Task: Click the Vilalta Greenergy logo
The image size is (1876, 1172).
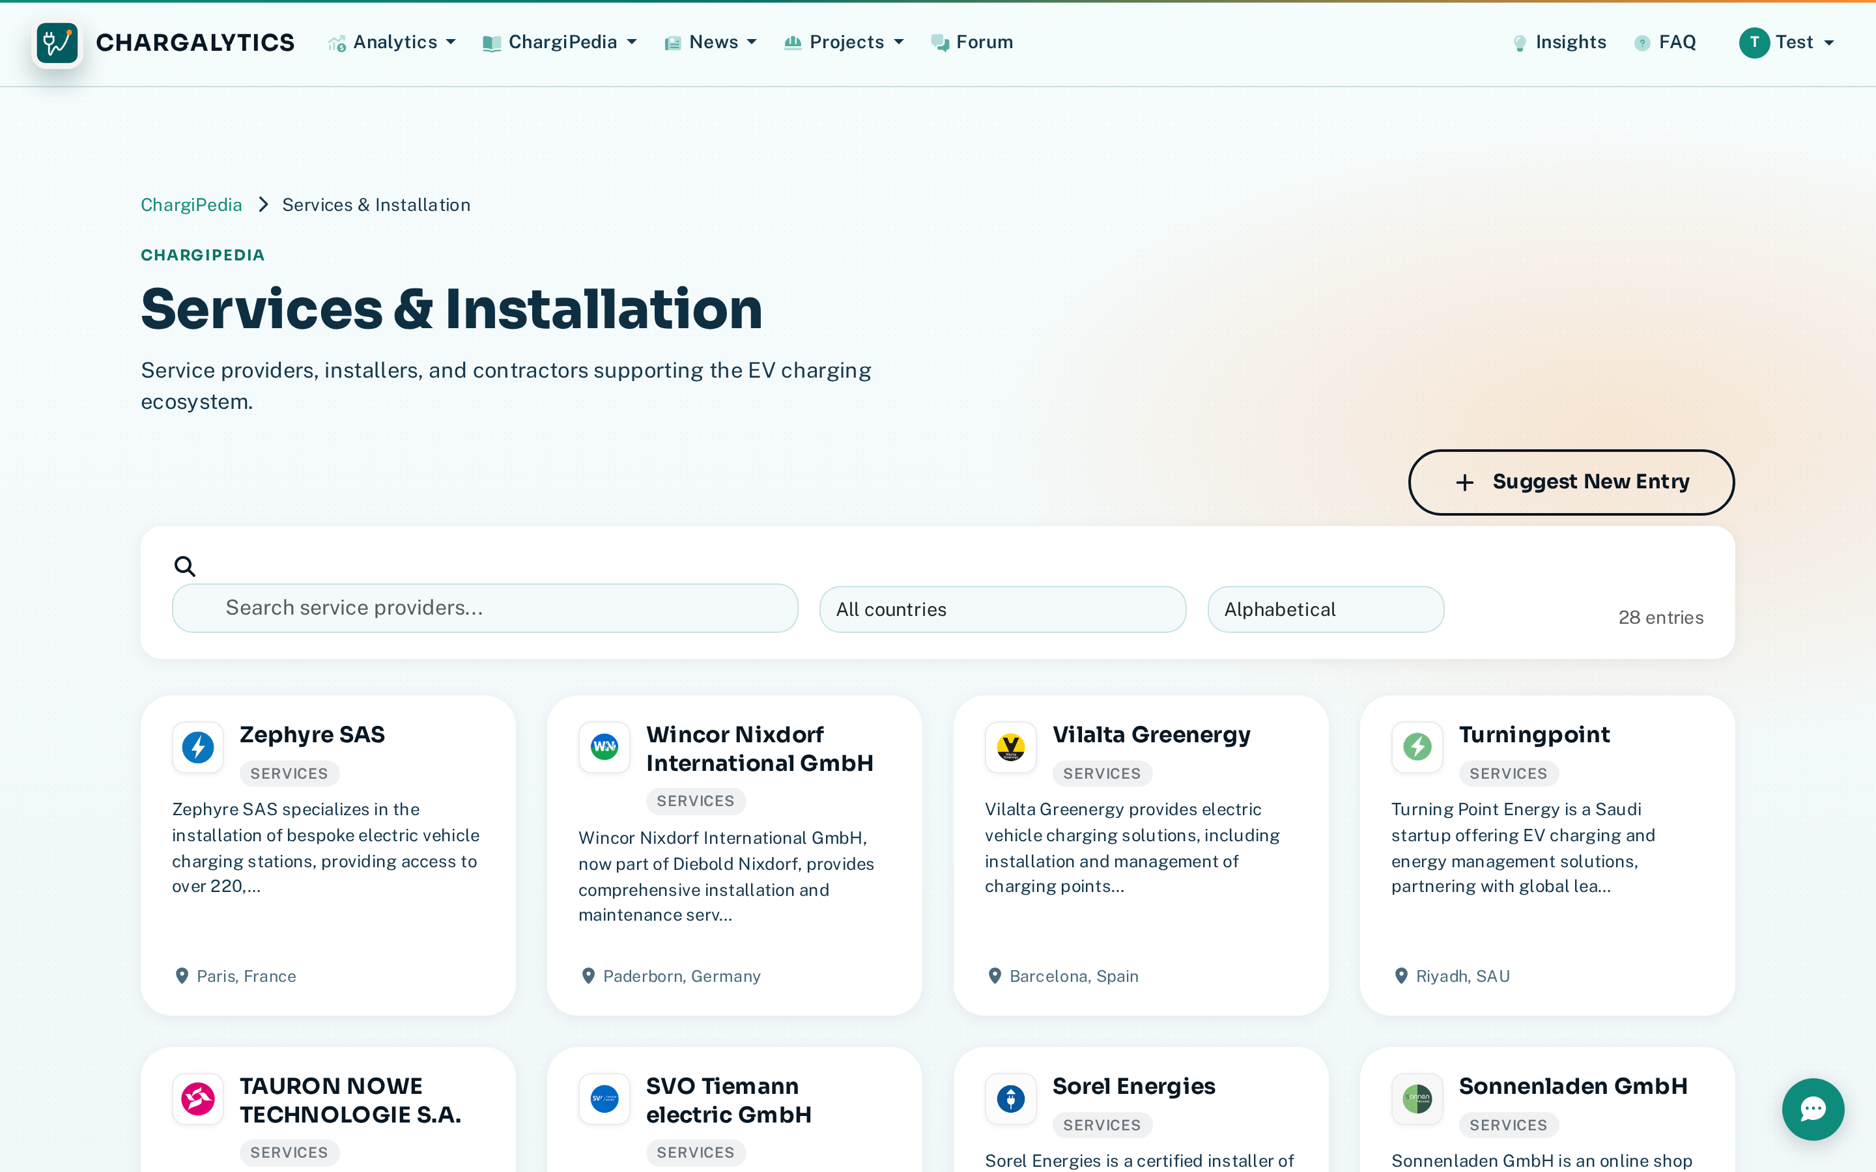Action: (1011, 747)
